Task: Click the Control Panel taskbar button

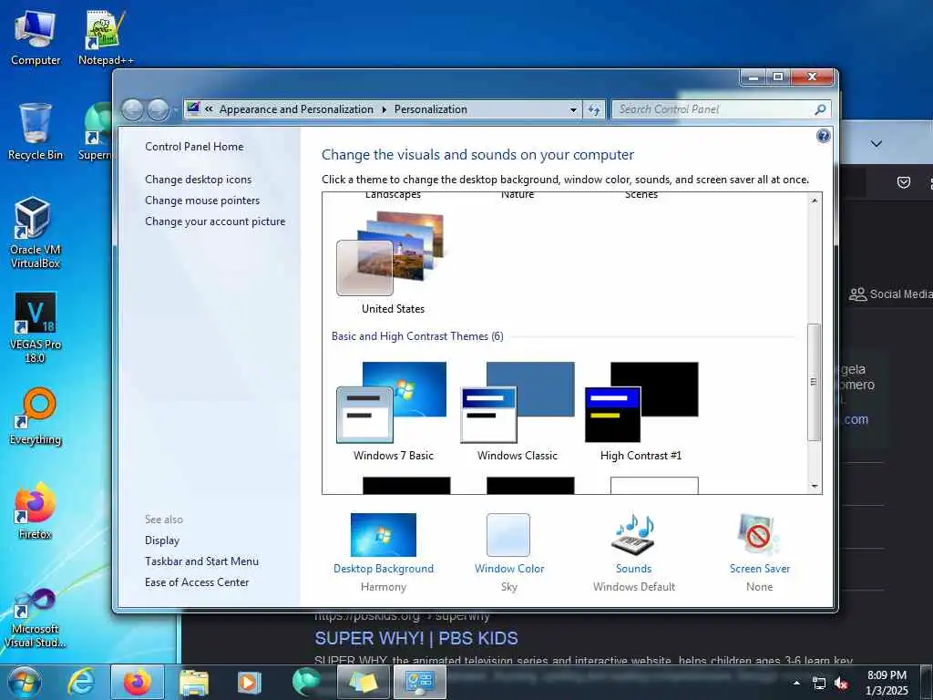Action: pos(420,682)
